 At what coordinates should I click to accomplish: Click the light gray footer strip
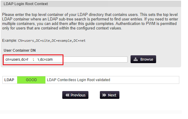coord(91,112)
